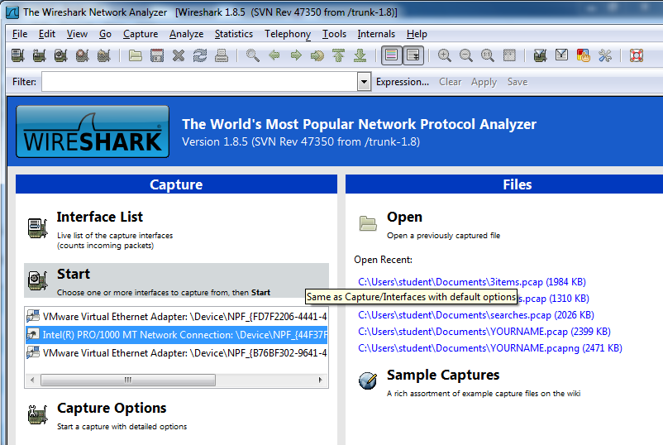Toggle Auto scroll in live capture button

coord(413,55)
